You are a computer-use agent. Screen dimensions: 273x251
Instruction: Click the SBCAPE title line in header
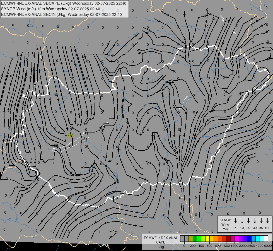point(64,3)
